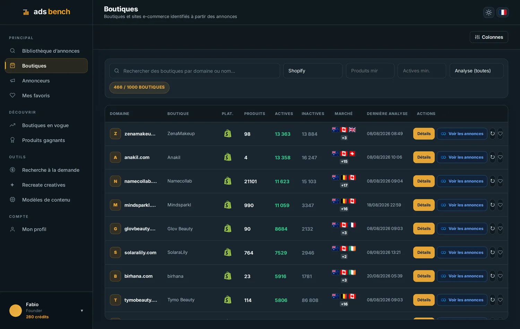Open Mes favoris in the sidebar

46,96
